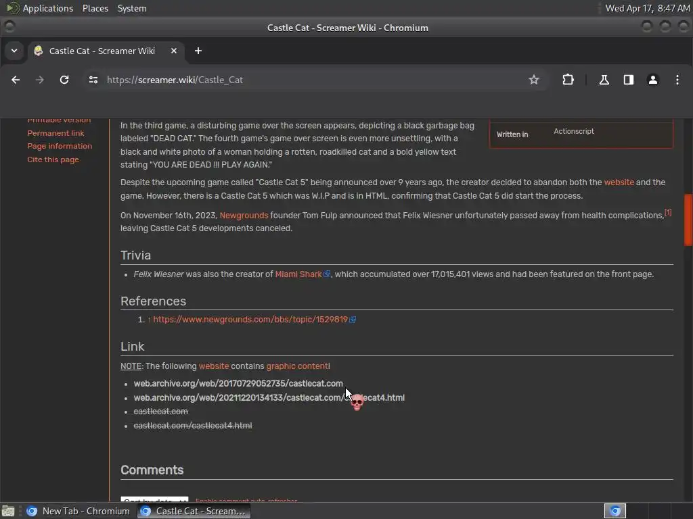Open the website link in the Link note
Screen dimensions: 693x519
coord(214,366)
